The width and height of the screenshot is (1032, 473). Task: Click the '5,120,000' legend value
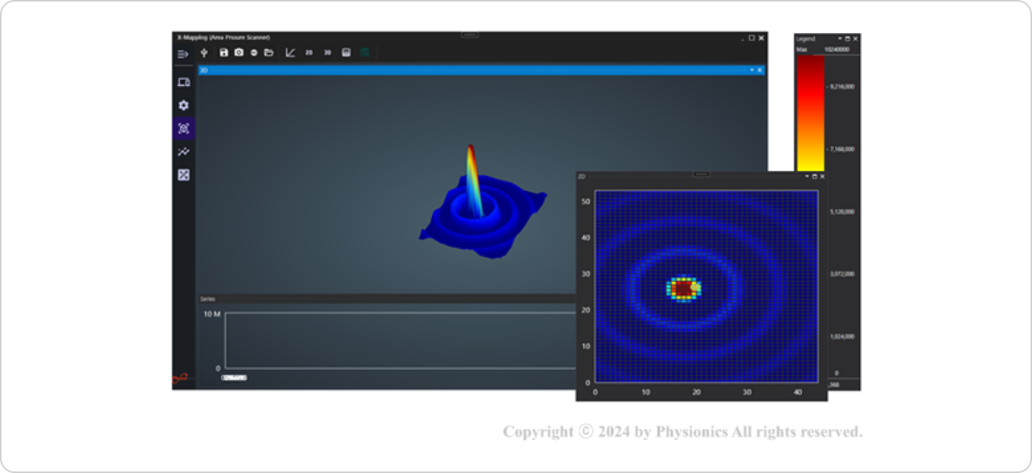pos(843,212)
